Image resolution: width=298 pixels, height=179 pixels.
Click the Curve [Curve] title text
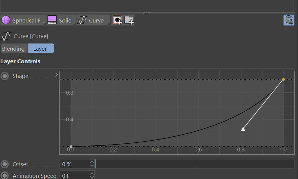point(31,36)
